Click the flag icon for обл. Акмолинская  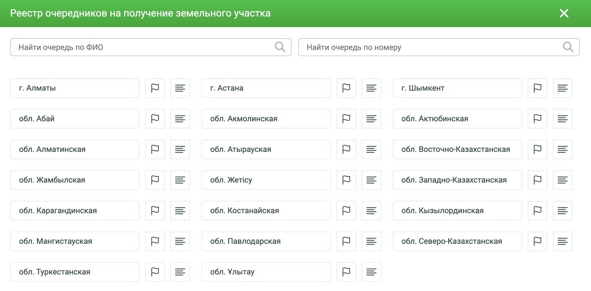(x=346, y=118)
